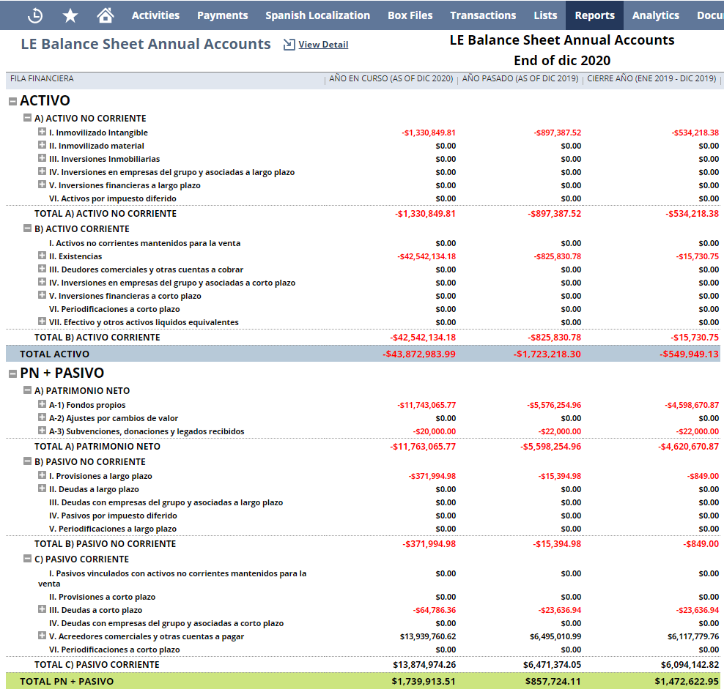Open the Payments menu

(x=223, y=15)
